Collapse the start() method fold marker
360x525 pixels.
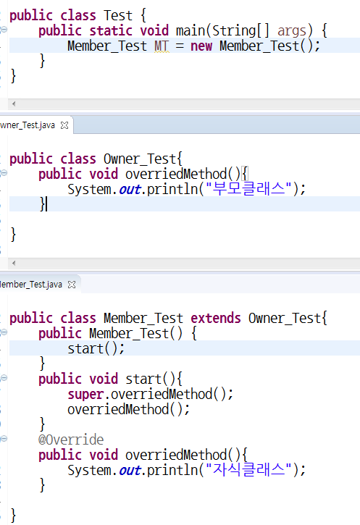click(4, 378)
